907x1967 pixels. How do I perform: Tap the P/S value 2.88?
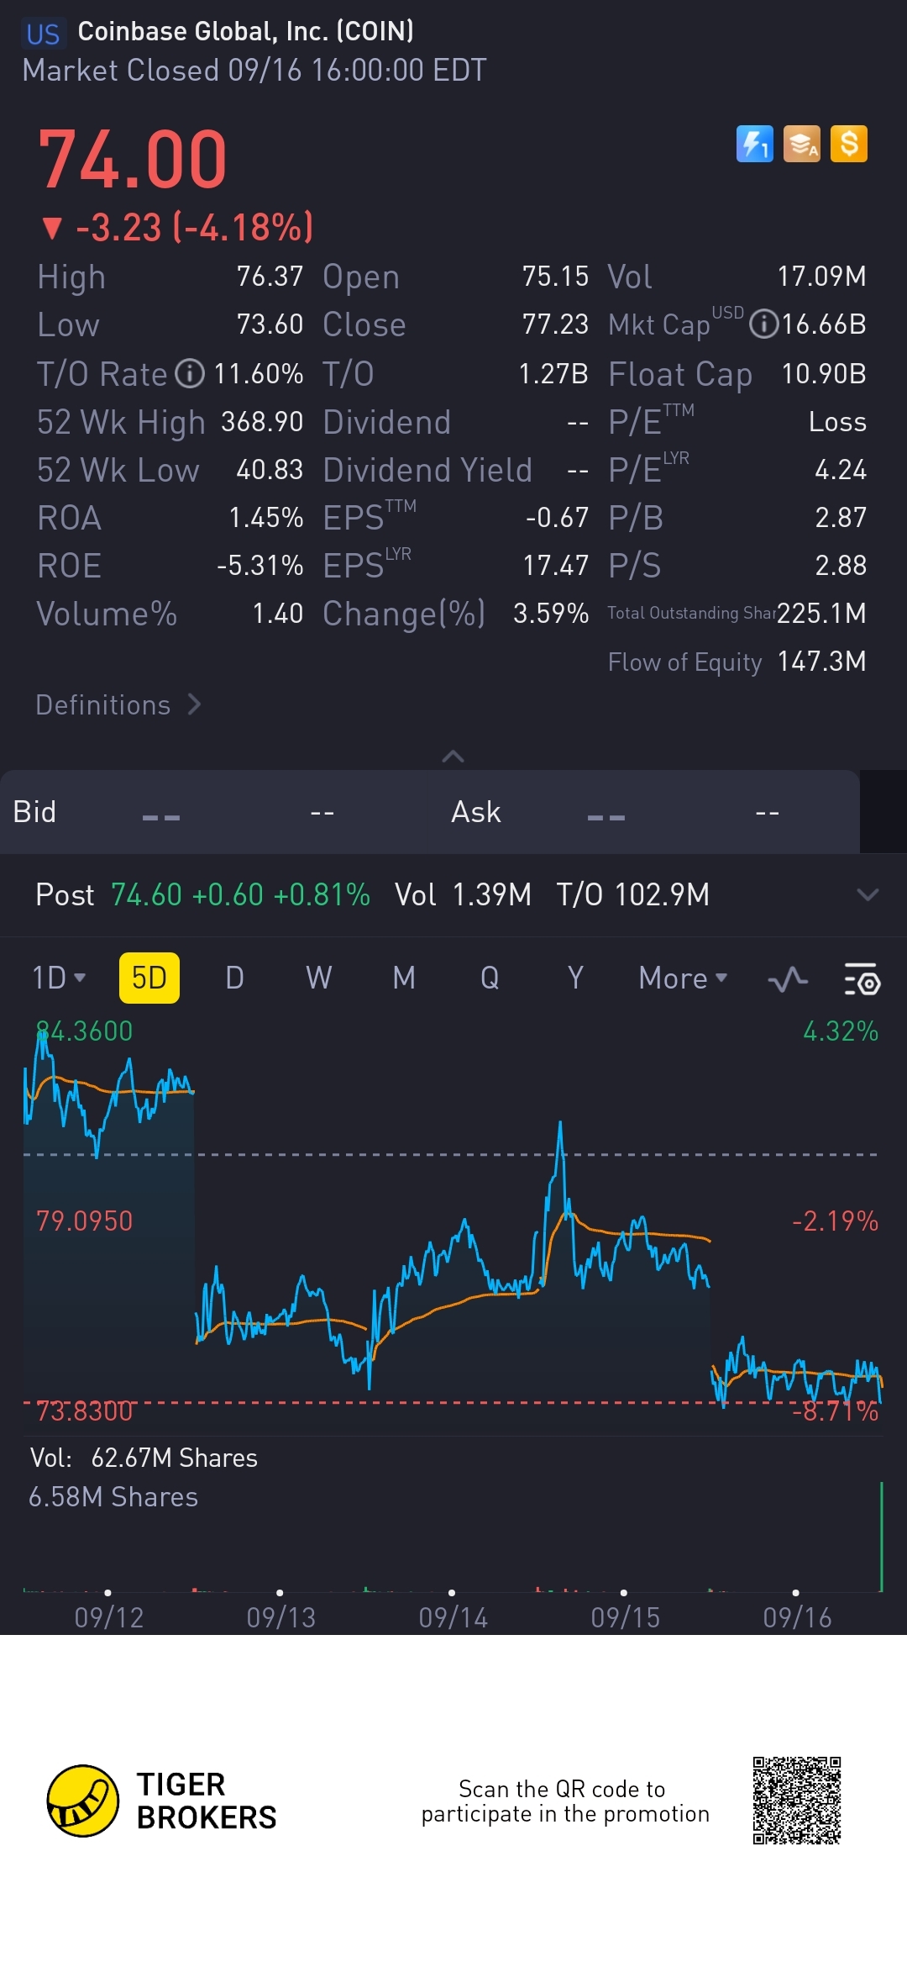click(841, 565)
